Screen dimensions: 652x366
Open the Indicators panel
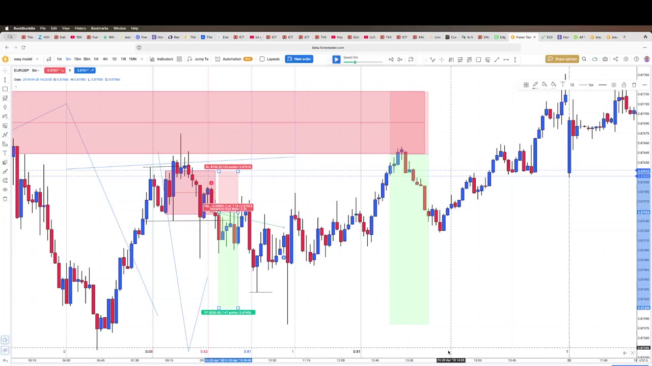coord(161,59)
